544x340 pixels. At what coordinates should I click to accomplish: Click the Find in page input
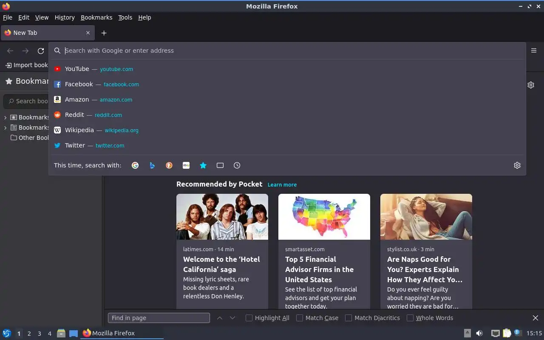pos(159,318)
